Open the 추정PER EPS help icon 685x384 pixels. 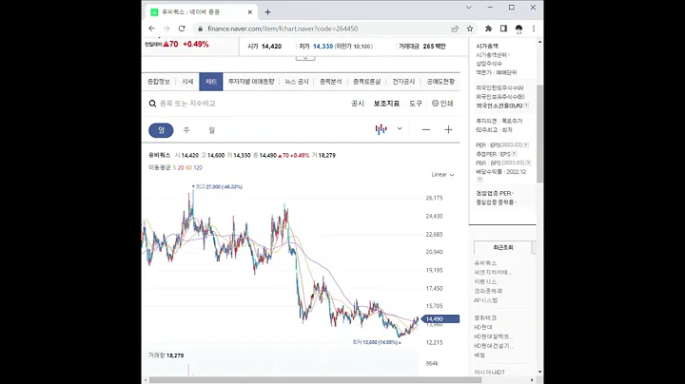point(514,154)
